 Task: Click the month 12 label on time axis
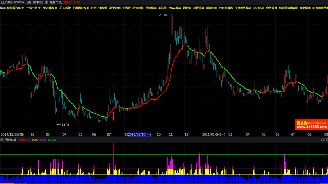187,134
